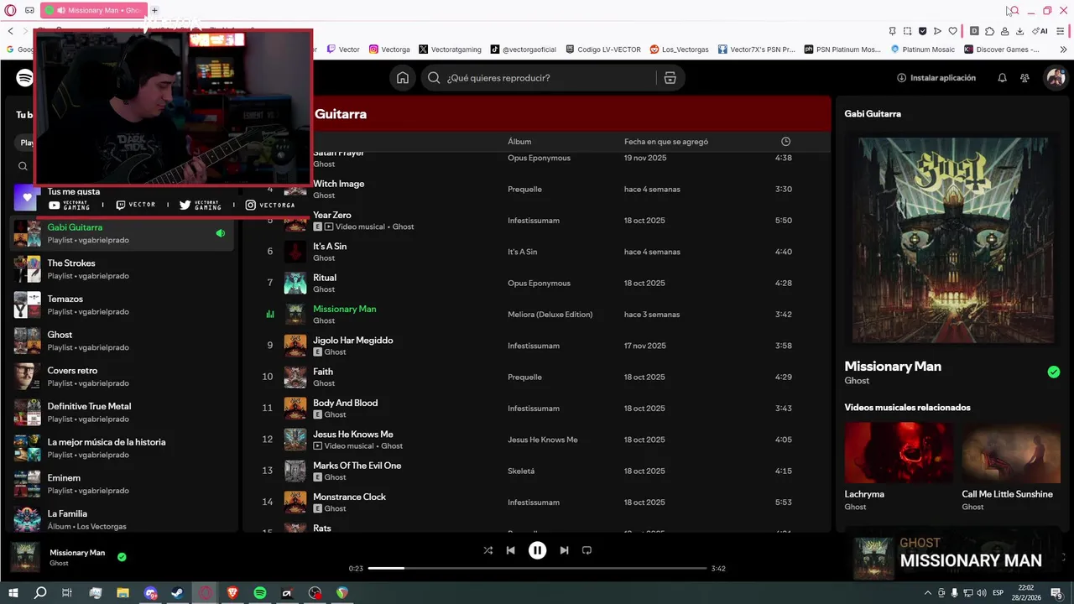Click Meliora album cover in Now Playing panel

click(x=953, y=240)
